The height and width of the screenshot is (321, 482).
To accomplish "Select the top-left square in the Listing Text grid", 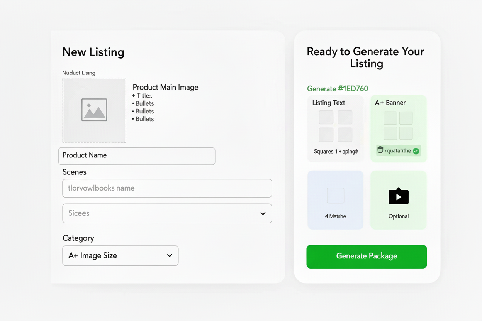I will point(326,117).
